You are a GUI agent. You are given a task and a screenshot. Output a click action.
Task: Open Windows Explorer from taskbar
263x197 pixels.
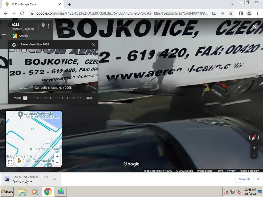[x=22, y=192]
